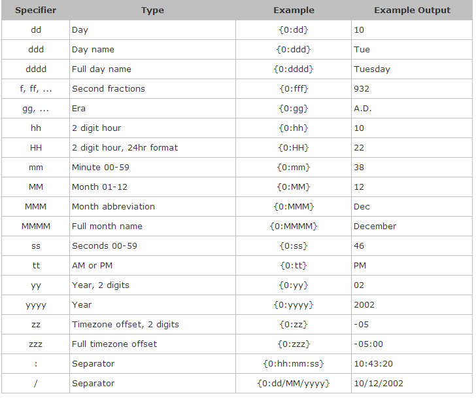
Task: Click the yyyy specifier cell
Action: pyautogui.click(x=35, y=305)
